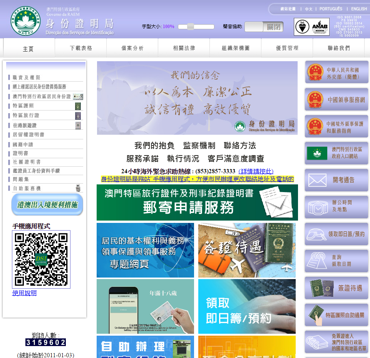Open the 簽證待遇 passport image tile

[x=247, y=250]
